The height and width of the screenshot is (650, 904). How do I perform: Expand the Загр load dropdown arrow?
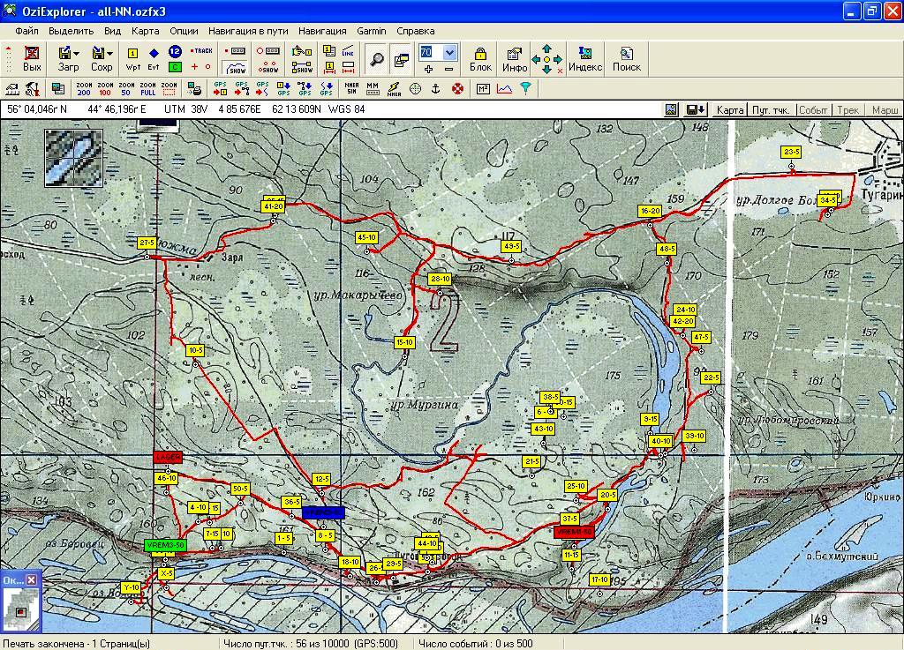point(78,54)
